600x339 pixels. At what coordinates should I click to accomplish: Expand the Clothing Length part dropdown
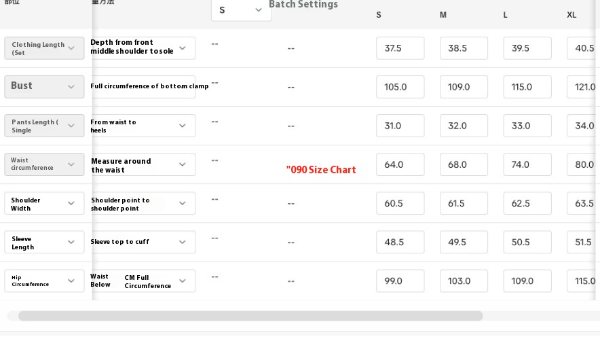coord(44,48)
